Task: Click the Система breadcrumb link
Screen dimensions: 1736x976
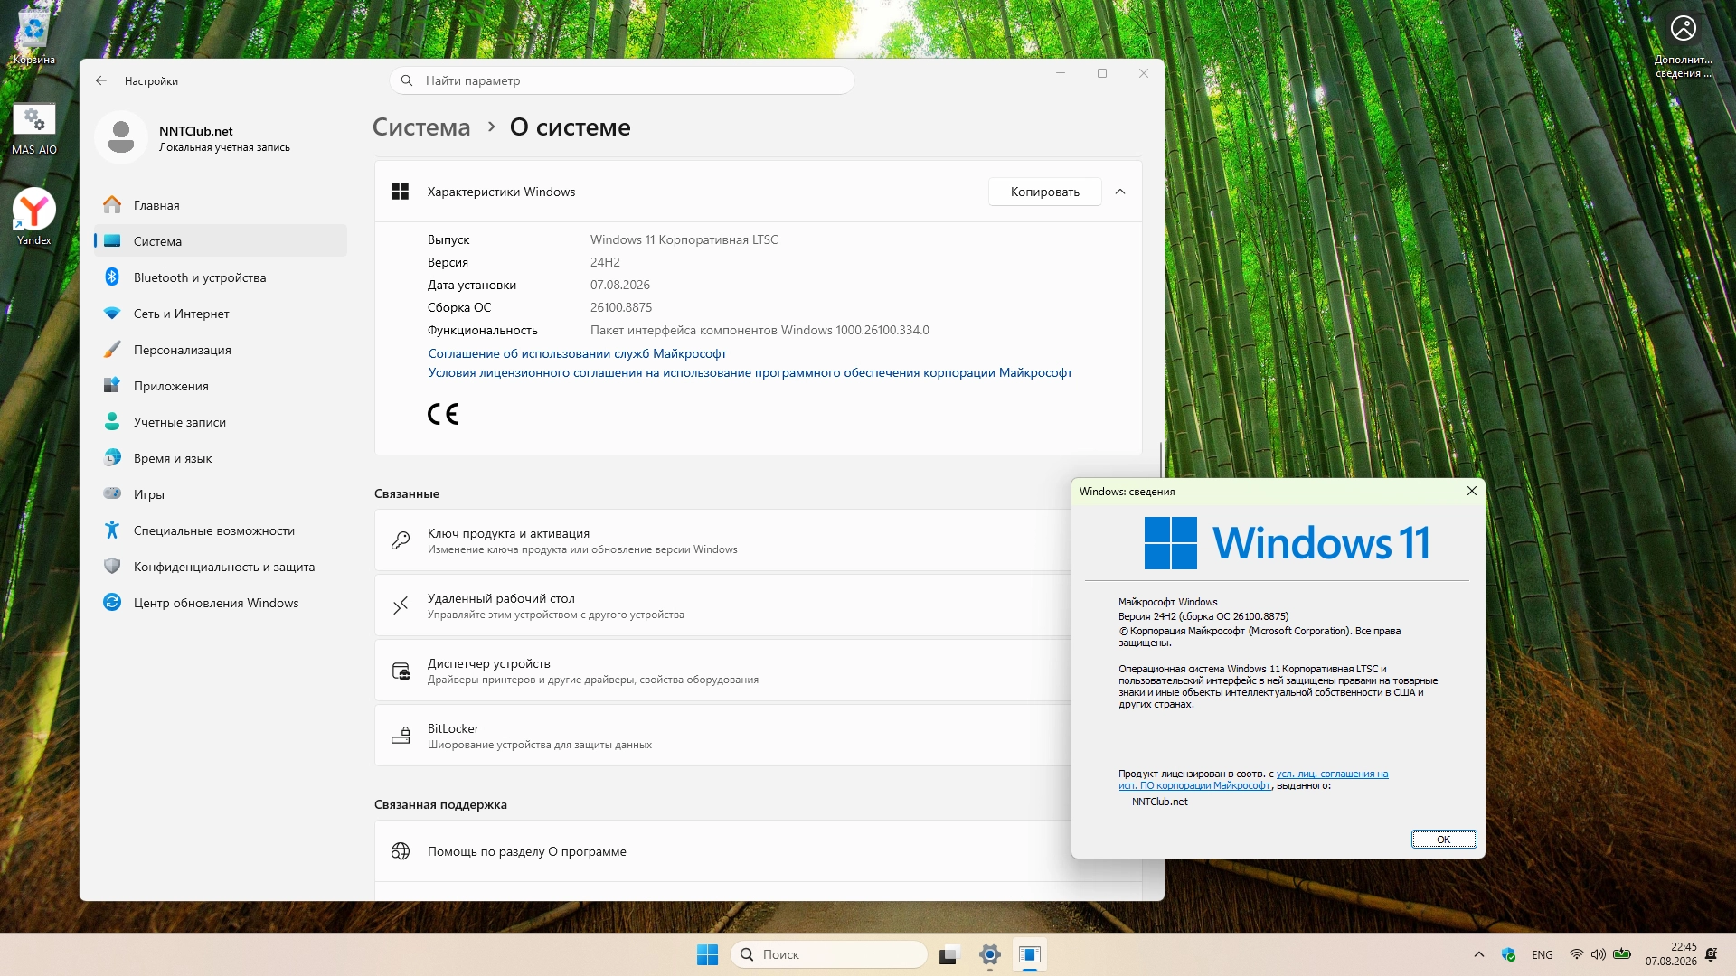Action: [421, 127]
